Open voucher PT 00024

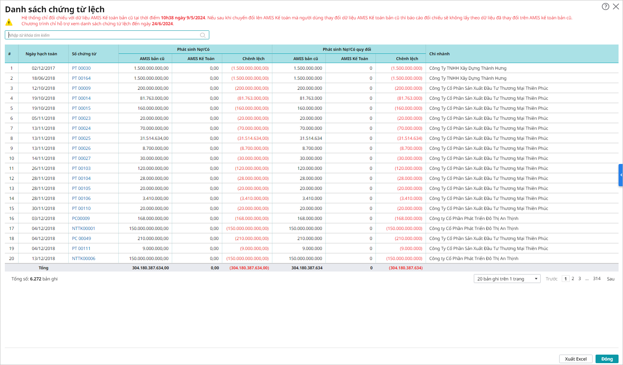click(x=81, y=128)
